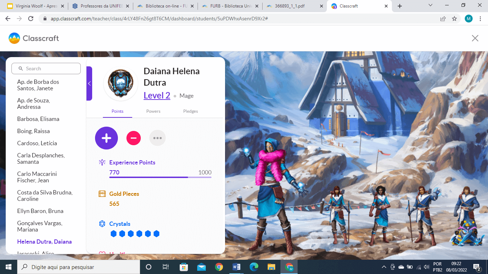Image resolution: width=488 pixels, height=274 pixels.
Task: Click the Classcraft logo
Action: tap(34, 38)
